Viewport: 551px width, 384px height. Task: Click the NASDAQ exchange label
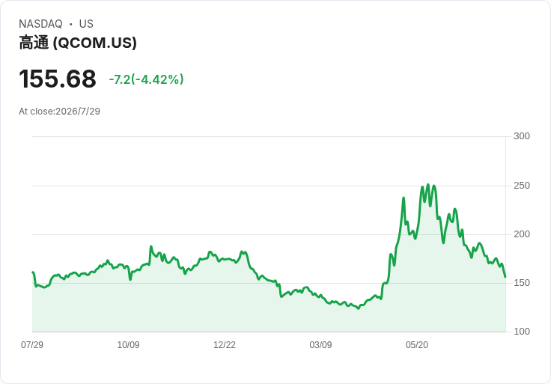point(40,24)
